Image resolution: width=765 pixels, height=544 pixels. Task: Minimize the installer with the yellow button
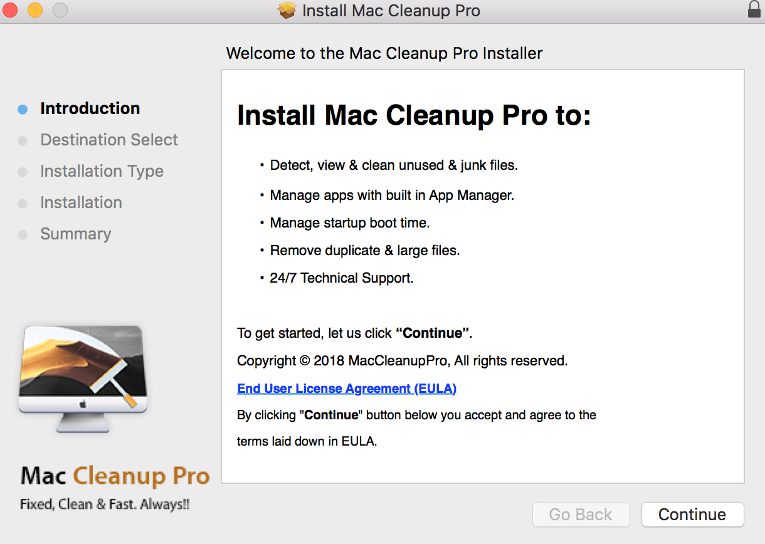35,10
